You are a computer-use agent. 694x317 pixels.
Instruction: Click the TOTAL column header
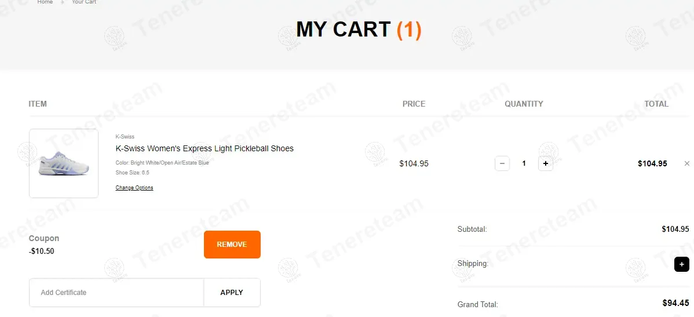(x=656, y=104)
